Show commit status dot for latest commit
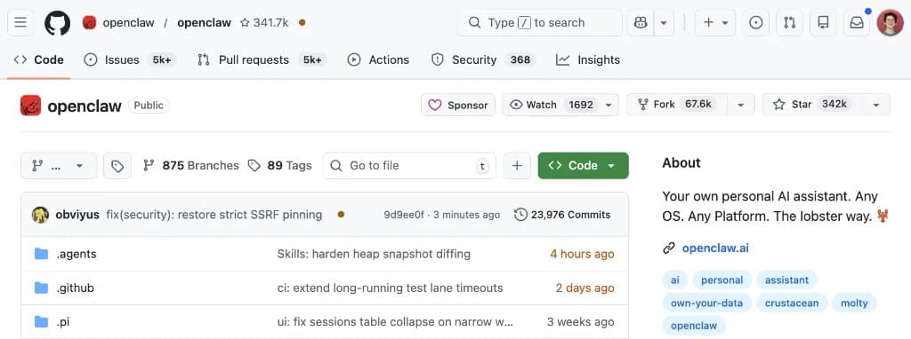The image size is (911, 339). coord(341,215)
